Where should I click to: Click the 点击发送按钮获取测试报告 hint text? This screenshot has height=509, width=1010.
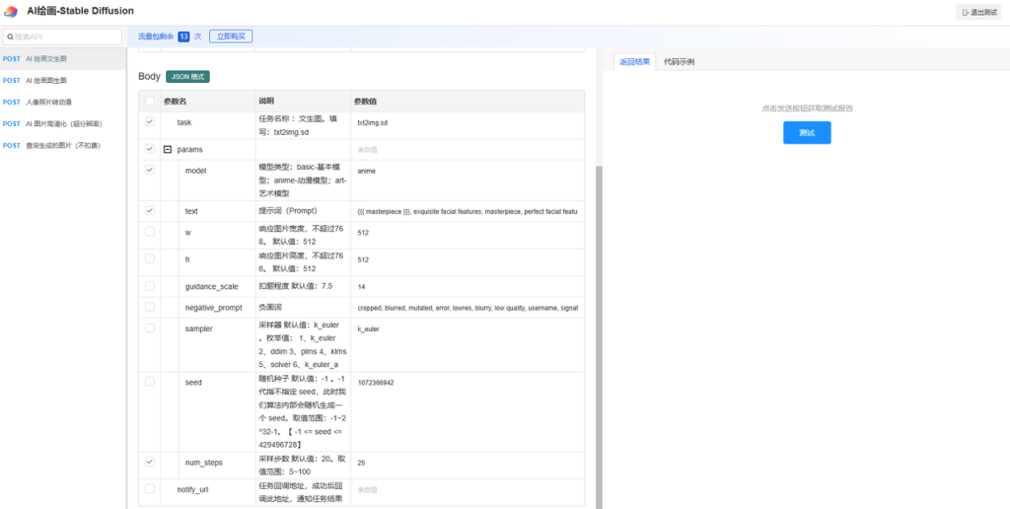click(807, 109)
